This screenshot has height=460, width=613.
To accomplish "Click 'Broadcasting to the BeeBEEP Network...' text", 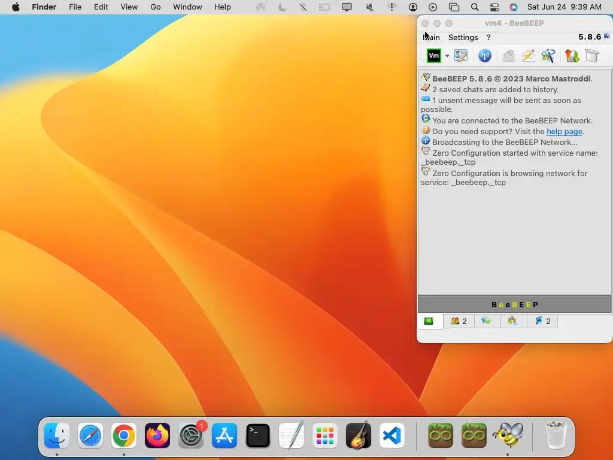I will click(505, 142).
